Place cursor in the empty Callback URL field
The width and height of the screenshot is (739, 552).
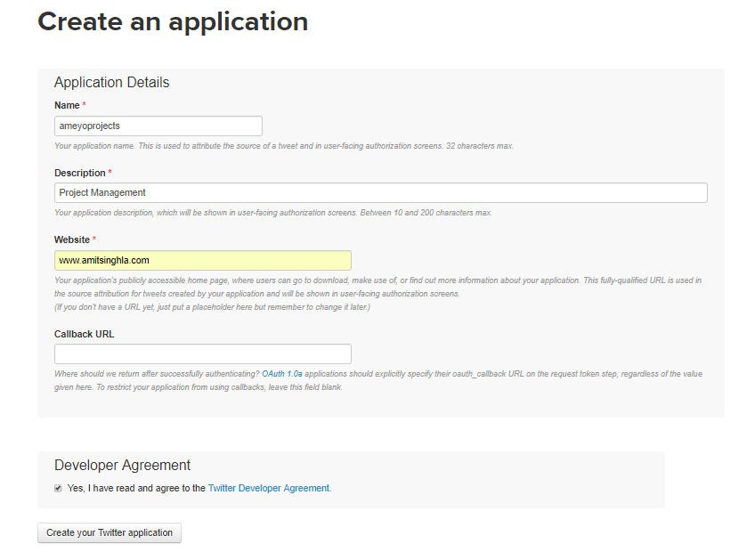coord(201,353)
